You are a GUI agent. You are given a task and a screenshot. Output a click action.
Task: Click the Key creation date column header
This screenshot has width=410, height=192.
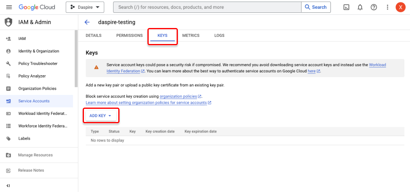point(160,131)
